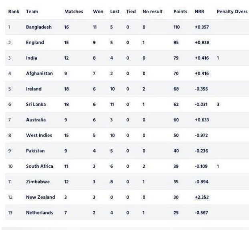Open the Bangladesh team link
This screenshot has width=249, height=230.
tap(39, 27)
